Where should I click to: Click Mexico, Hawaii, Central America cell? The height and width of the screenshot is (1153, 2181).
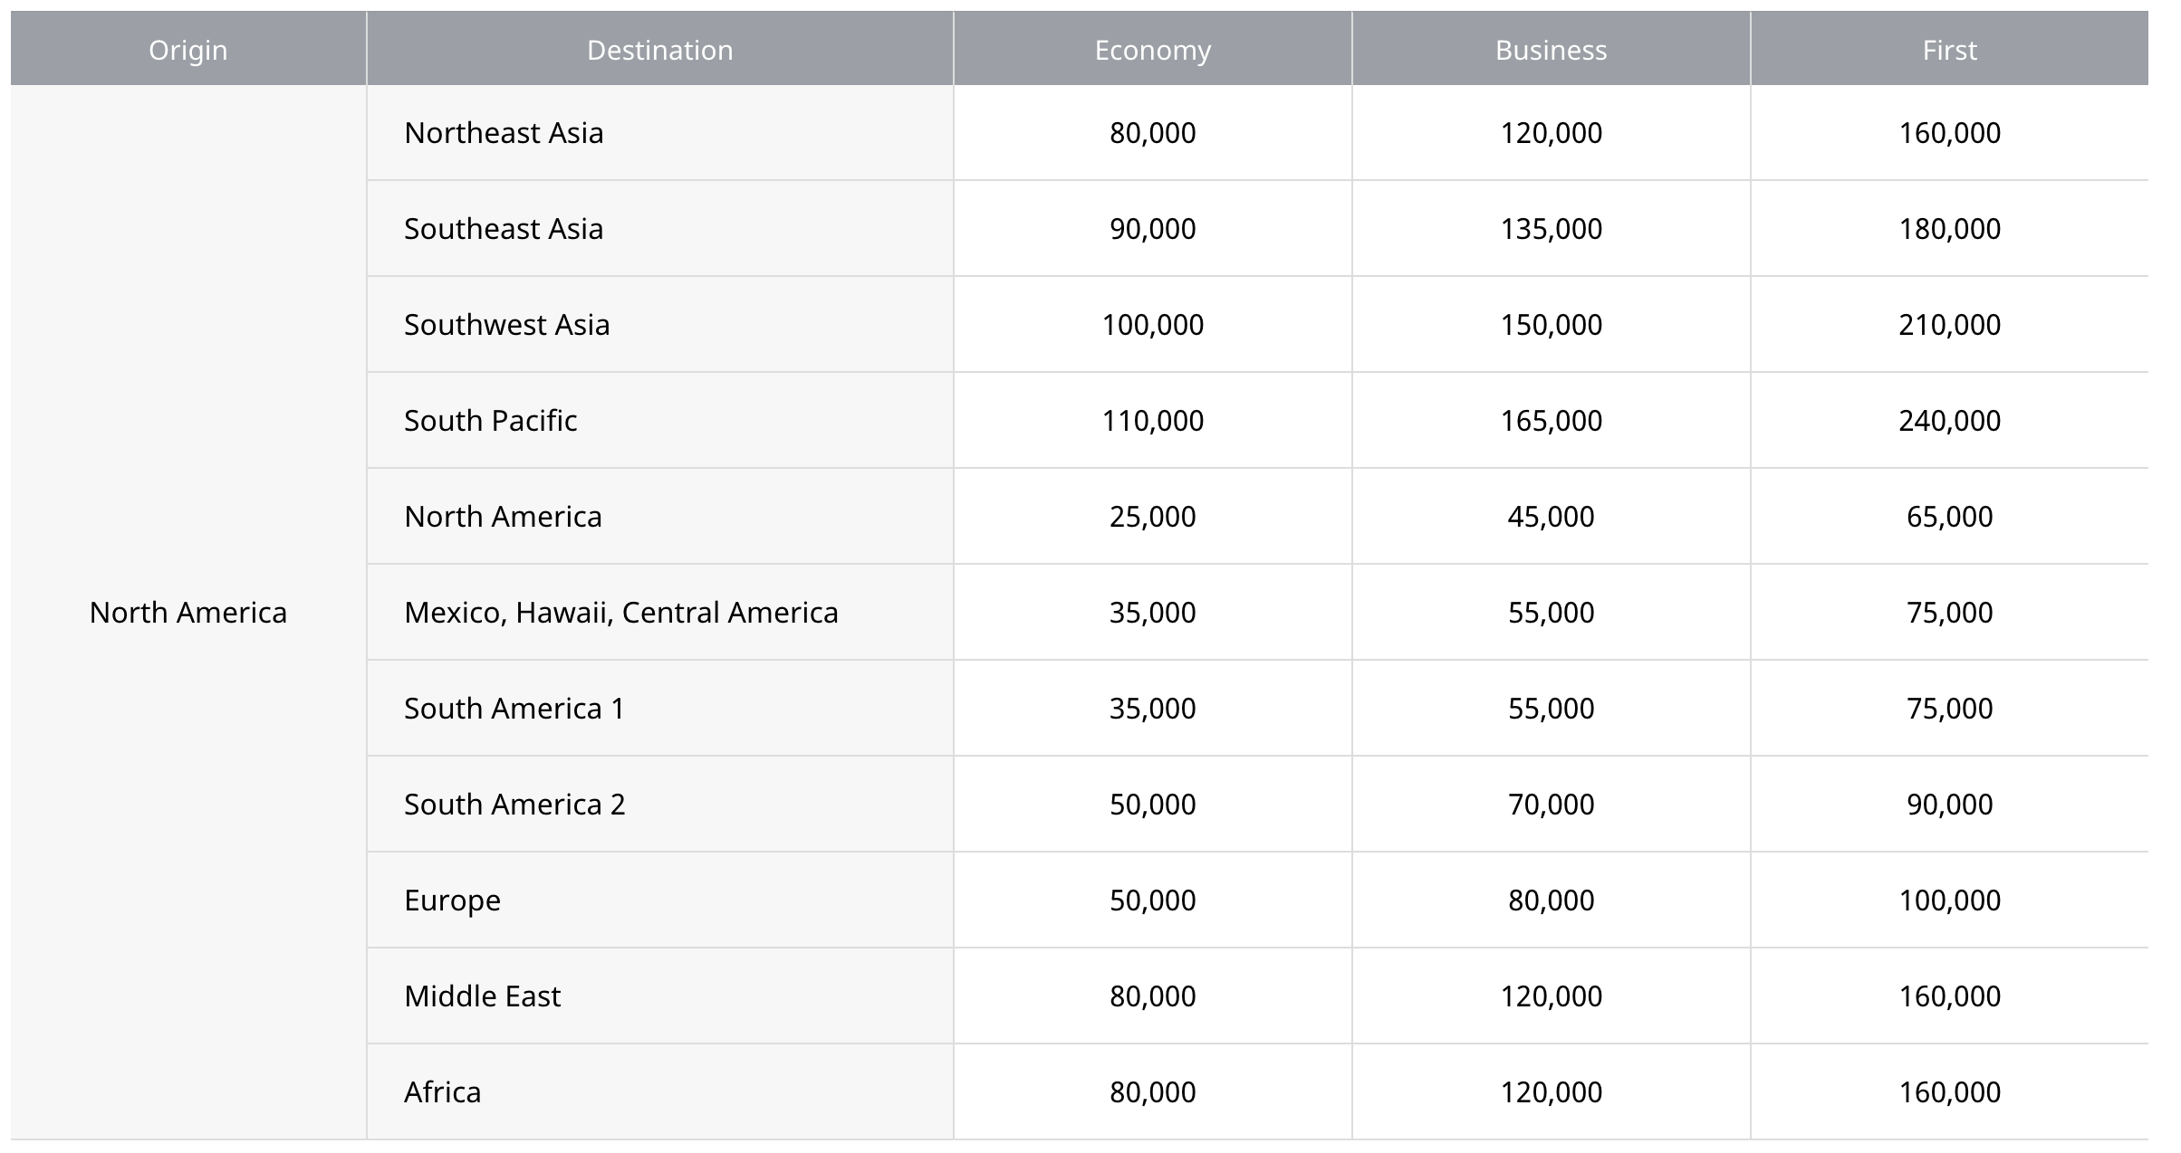pyautogui.click(x=620, y=613)
